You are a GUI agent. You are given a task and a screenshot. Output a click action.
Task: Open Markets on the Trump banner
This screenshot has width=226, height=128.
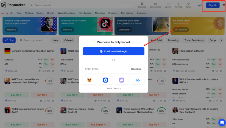click(x=11, y=30)
